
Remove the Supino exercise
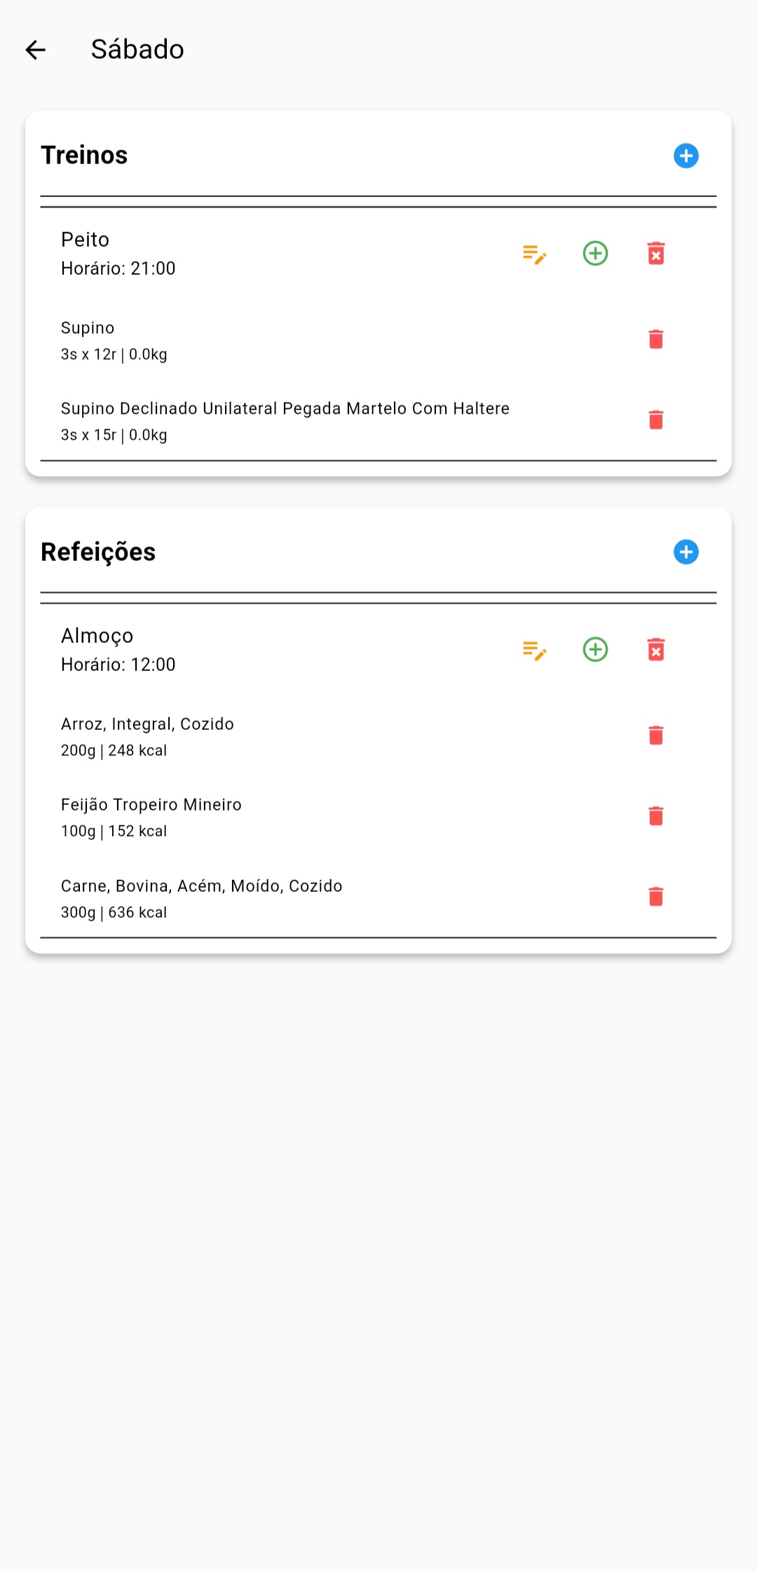(x=656, y=339)
